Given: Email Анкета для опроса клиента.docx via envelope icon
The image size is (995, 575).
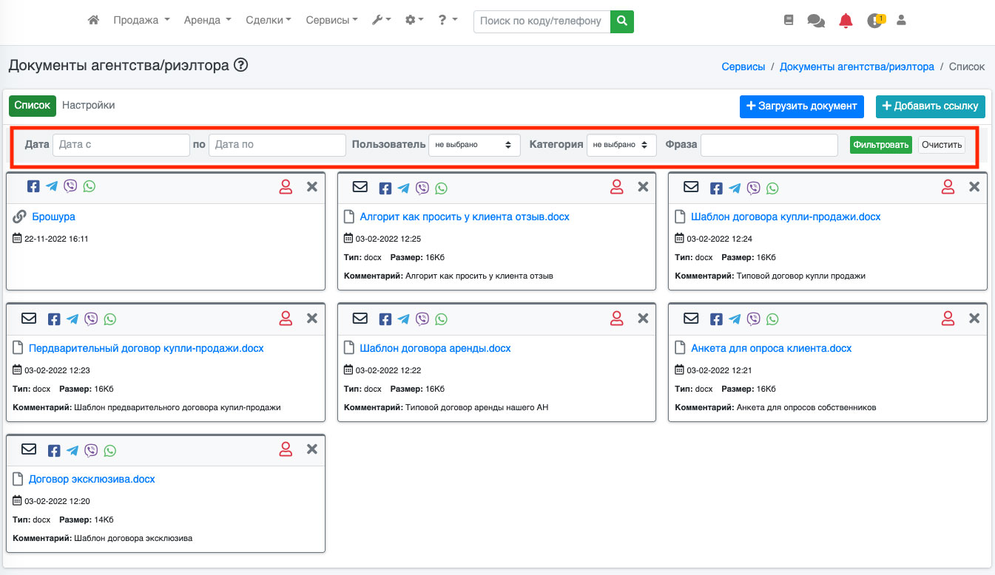Looking at the screenshot, I should pyautogui.click(x=691, y=319).
